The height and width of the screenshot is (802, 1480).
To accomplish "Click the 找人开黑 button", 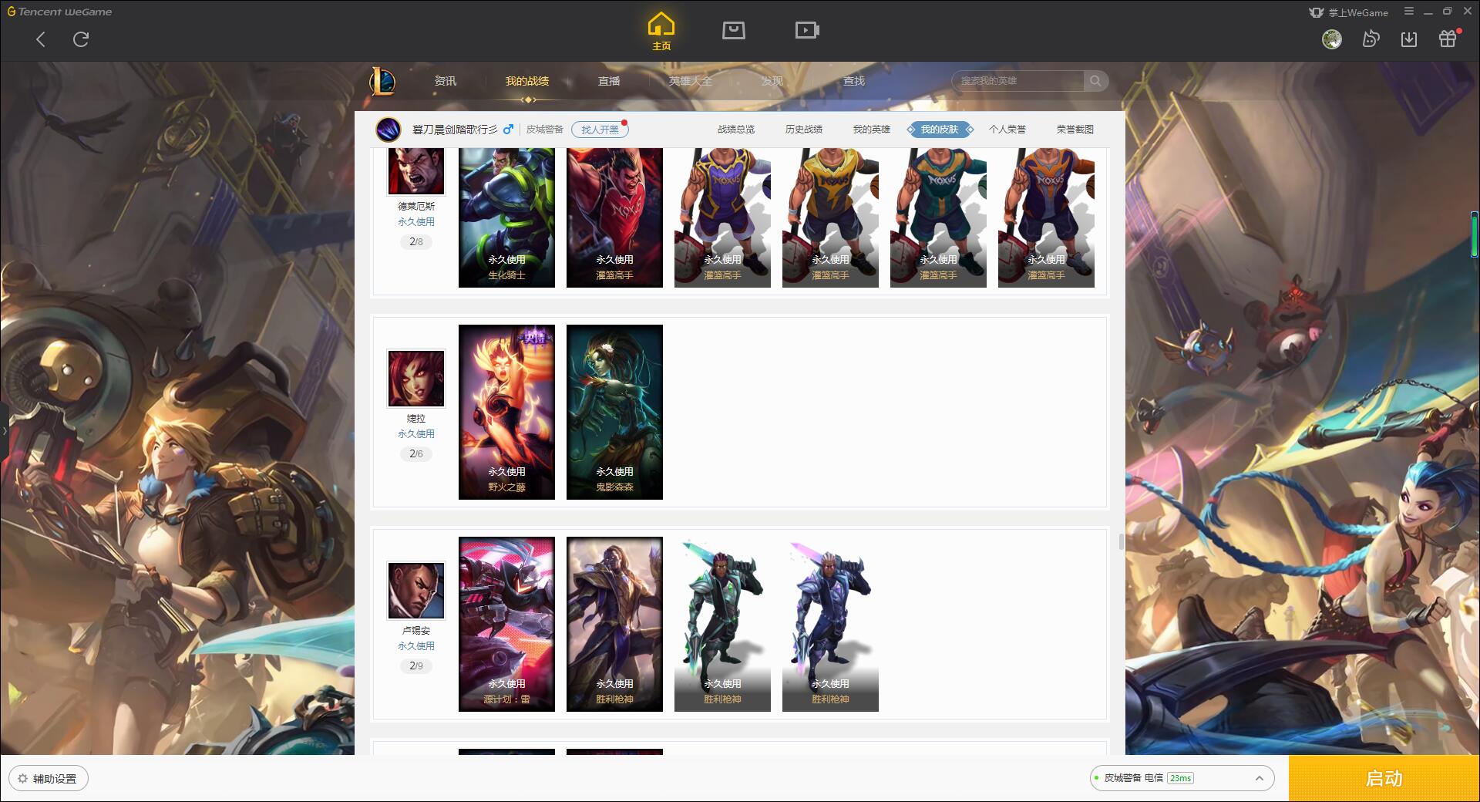I will coord(600,130).
